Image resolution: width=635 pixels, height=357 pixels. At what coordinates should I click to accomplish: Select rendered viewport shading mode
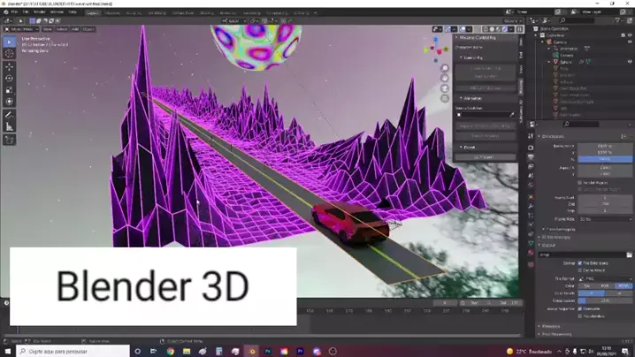tap(505, 29)
